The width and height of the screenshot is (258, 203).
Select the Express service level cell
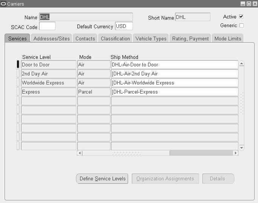[48, 92]
